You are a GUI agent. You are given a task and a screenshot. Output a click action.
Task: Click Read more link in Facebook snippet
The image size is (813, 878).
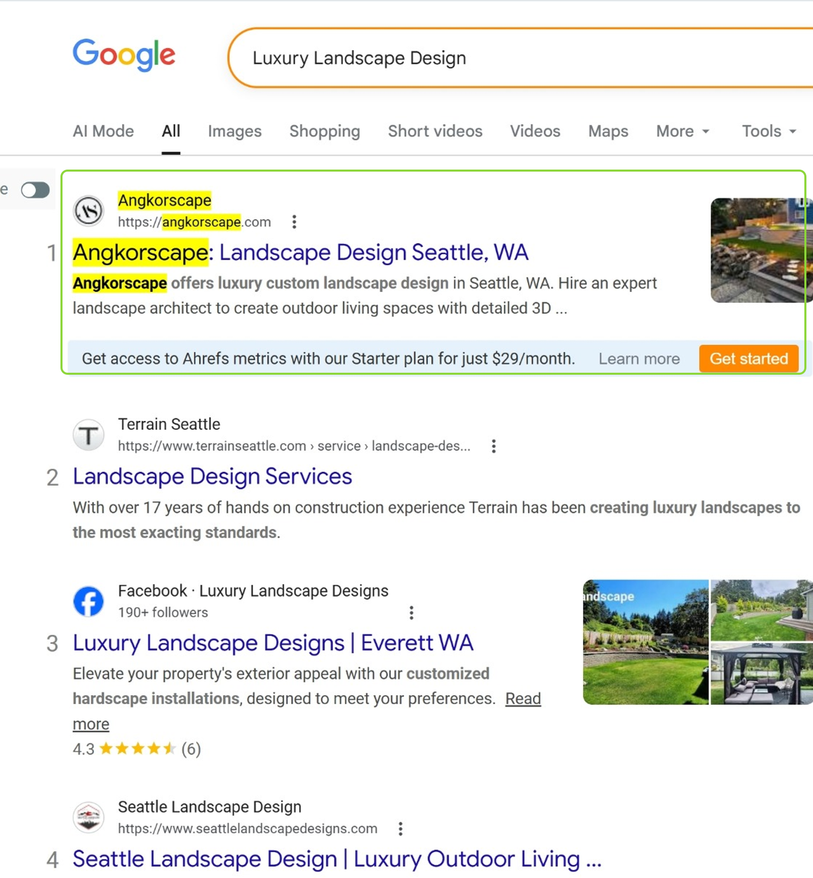[x=523, y=699]
